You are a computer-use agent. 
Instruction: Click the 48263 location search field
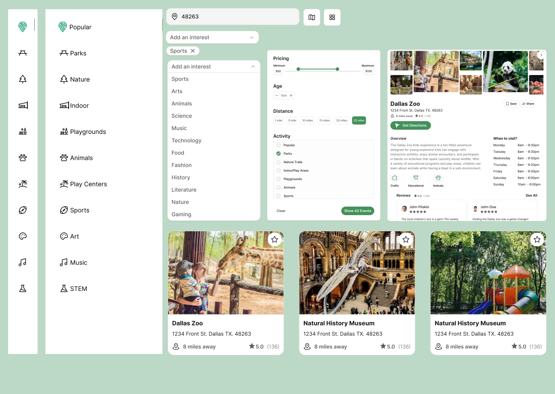(233, 17)
